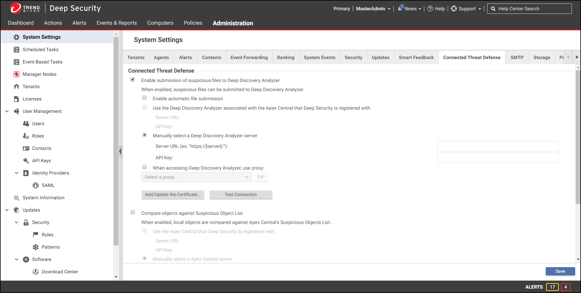The image size is (581, 293).
Task: Click the SAML identity provider icon
Action: pyautogui.click(x=36, y=185)
